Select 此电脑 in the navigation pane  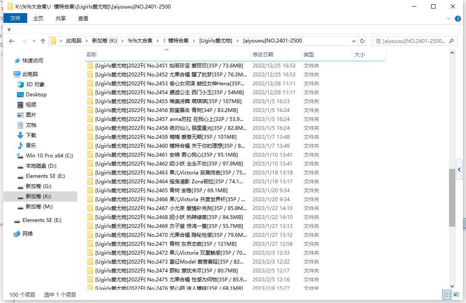click(x=30, y=74)
